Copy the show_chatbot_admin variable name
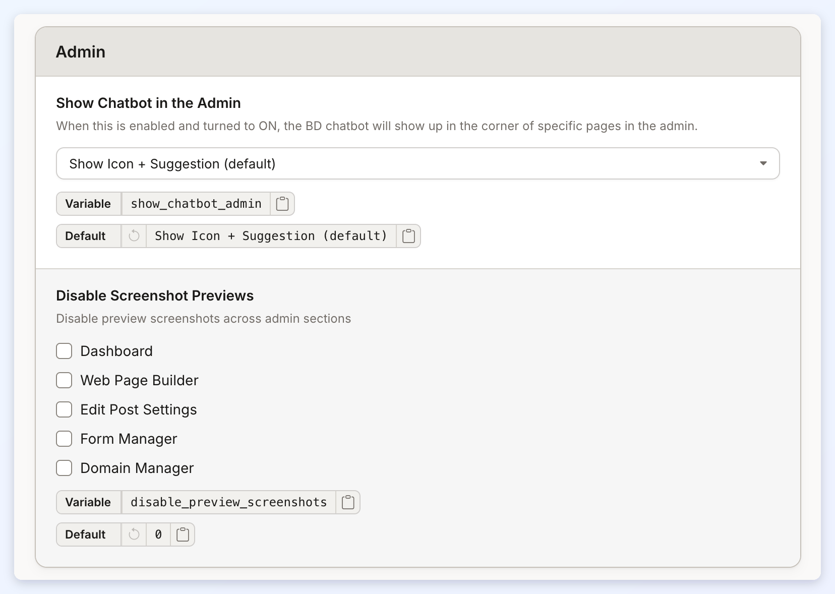 (x=282, y=204)
